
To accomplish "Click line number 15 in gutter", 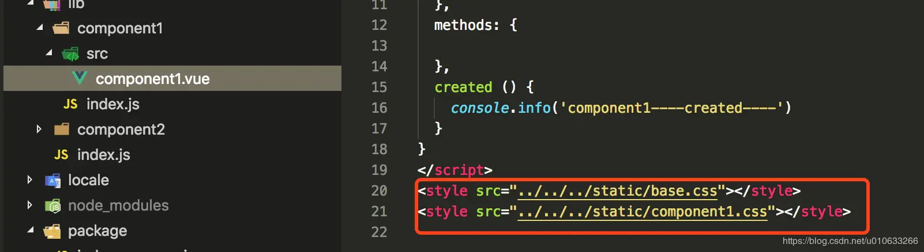I will pos(379,87).
